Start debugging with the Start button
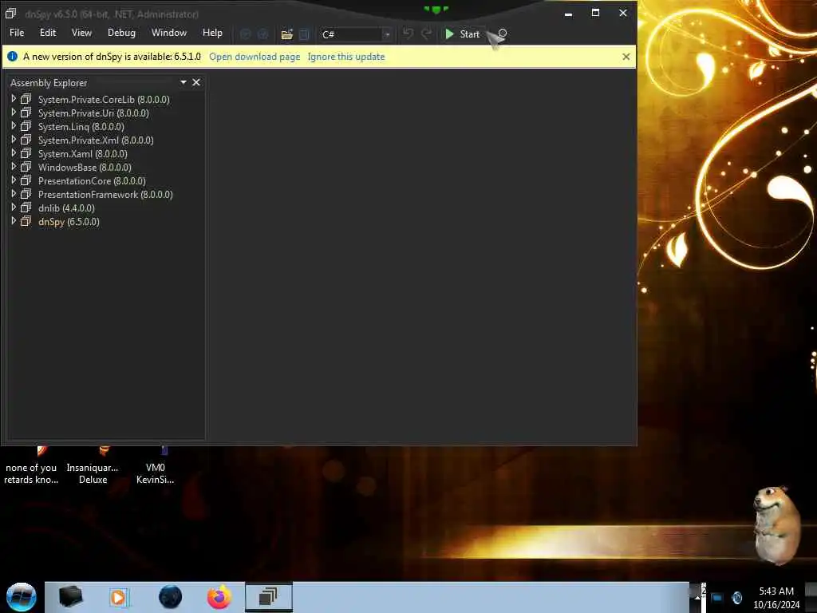The width and height of the screenshot is (817, 613). 462,34
